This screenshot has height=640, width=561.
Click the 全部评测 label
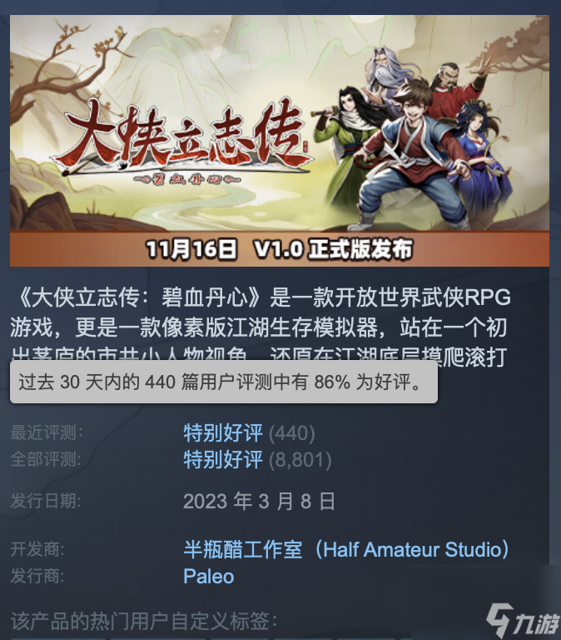(x=46, y=460)
